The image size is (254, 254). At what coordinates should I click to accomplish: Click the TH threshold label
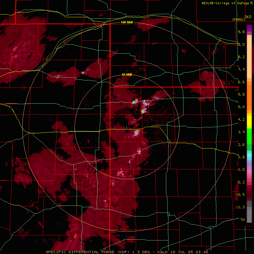[242, 220]
